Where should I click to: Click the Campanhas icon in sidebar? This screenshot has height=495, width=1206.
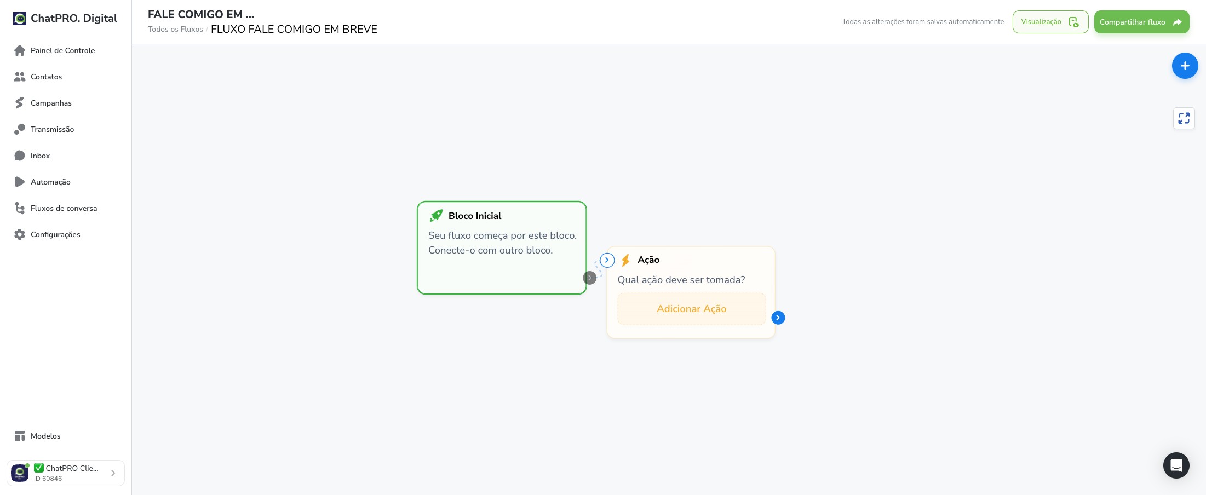click(x=20, y=103)
